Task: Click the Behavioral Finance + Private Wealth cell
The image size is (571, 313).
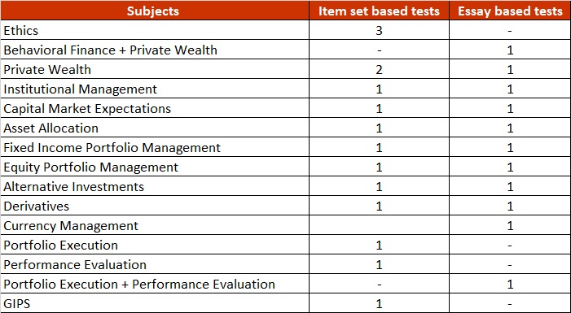Action: pos(155,50)
